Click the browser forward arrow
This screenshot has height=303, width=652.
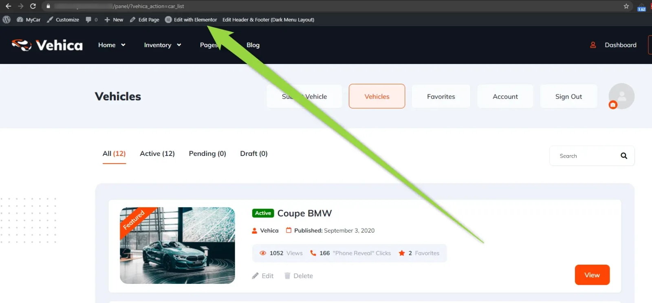20,6
